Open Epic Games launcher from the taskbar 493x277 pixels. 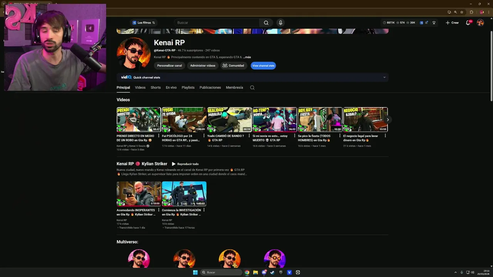[x=281, y=272]
